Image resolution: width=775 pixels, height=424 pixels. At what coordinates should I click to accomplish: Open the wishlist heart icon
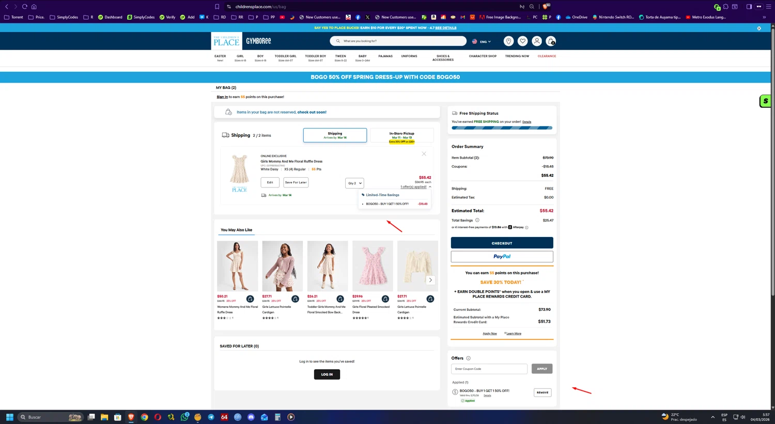coord(522,41)
